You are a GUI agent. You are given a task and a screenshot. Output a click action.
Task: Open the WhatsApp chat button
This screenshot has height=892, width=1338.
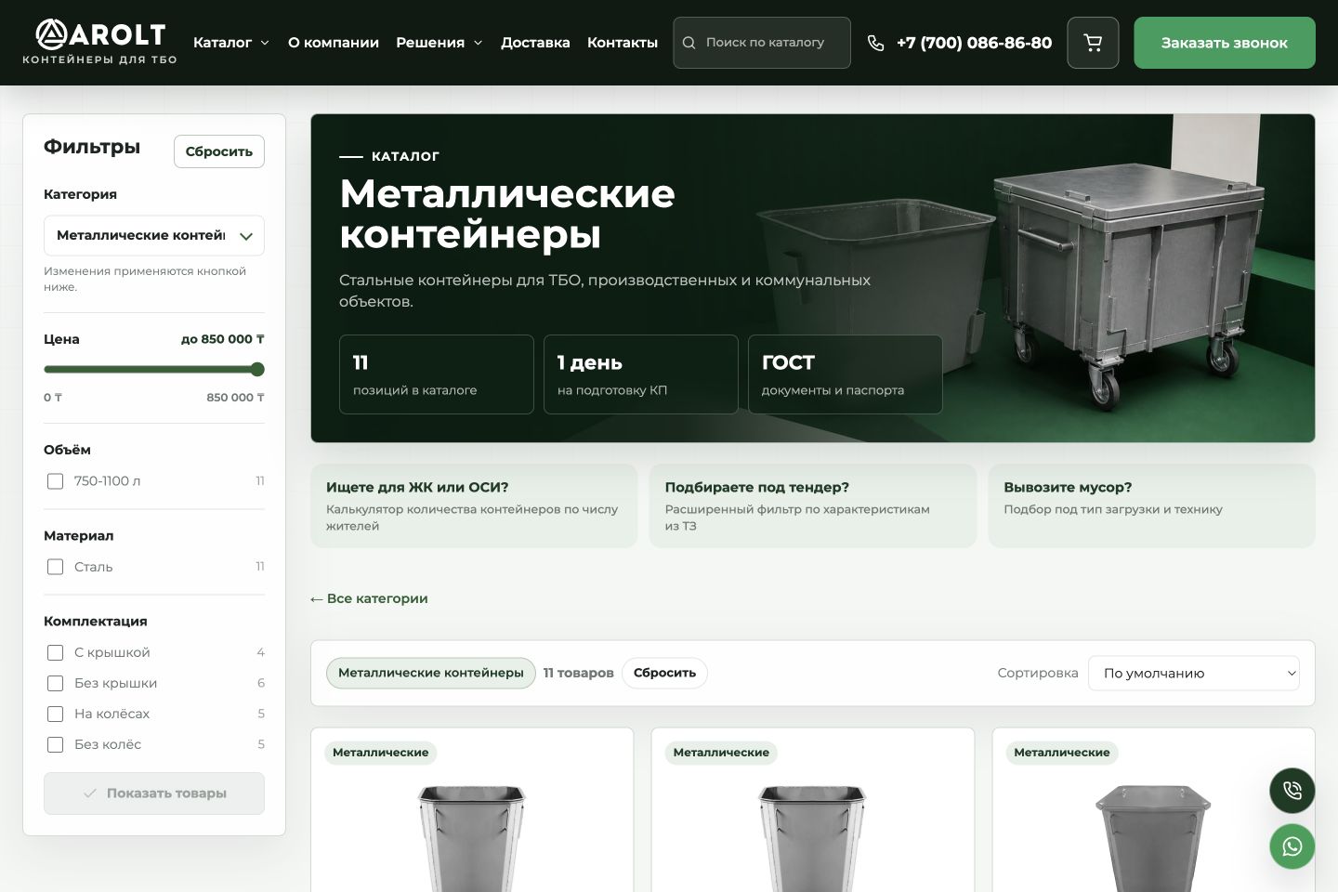coord(1292,846)
